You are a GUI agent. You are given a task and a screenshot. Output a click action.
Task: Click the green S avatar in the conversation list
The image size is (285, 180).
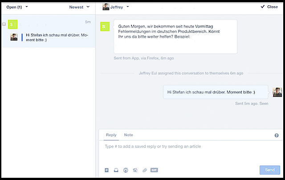tap(13, 24)
